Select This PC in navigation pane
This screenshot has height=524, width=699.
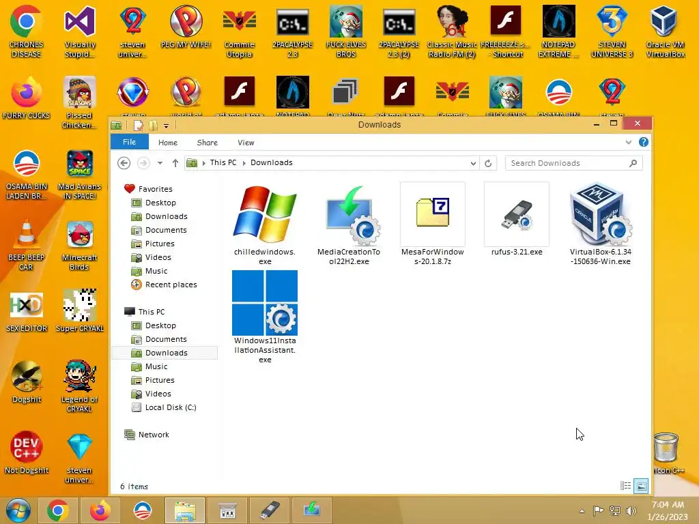coord(151,312)
